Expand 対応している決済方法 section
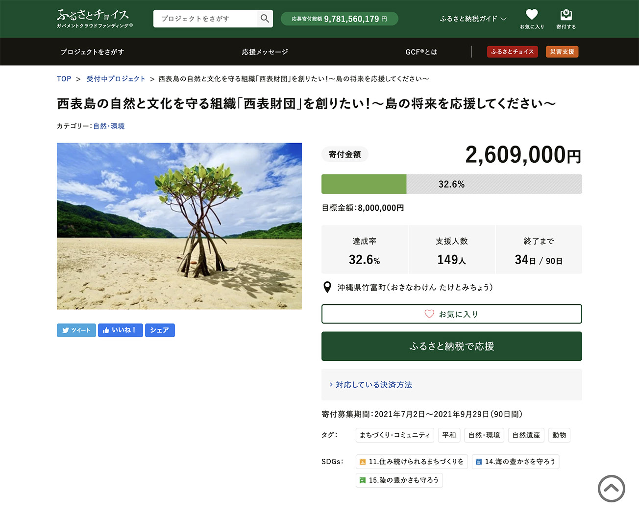This screenshot has height=520, width=639. coord(370,385)
